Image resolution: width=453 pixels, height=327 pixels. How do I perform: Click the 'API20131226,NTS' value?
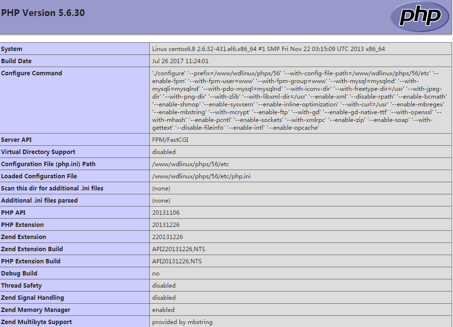pyautogui.click(x=177, y=261)
